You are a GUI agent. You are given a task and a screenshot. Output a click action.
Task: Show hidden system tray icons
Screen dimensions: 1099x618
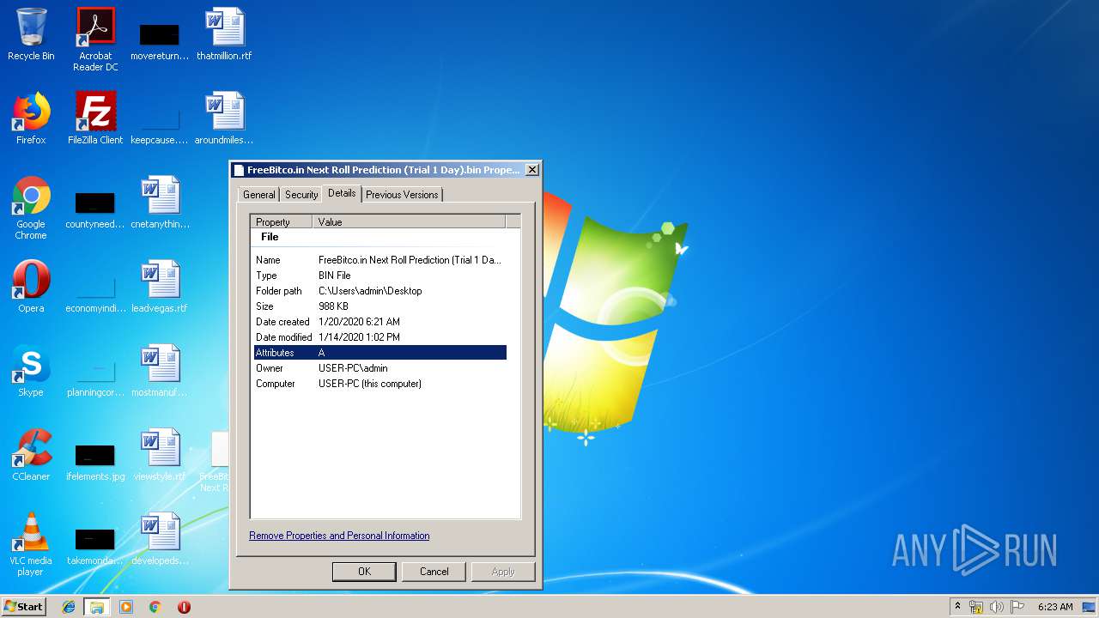pyautogui.click(x=957, y=607)
